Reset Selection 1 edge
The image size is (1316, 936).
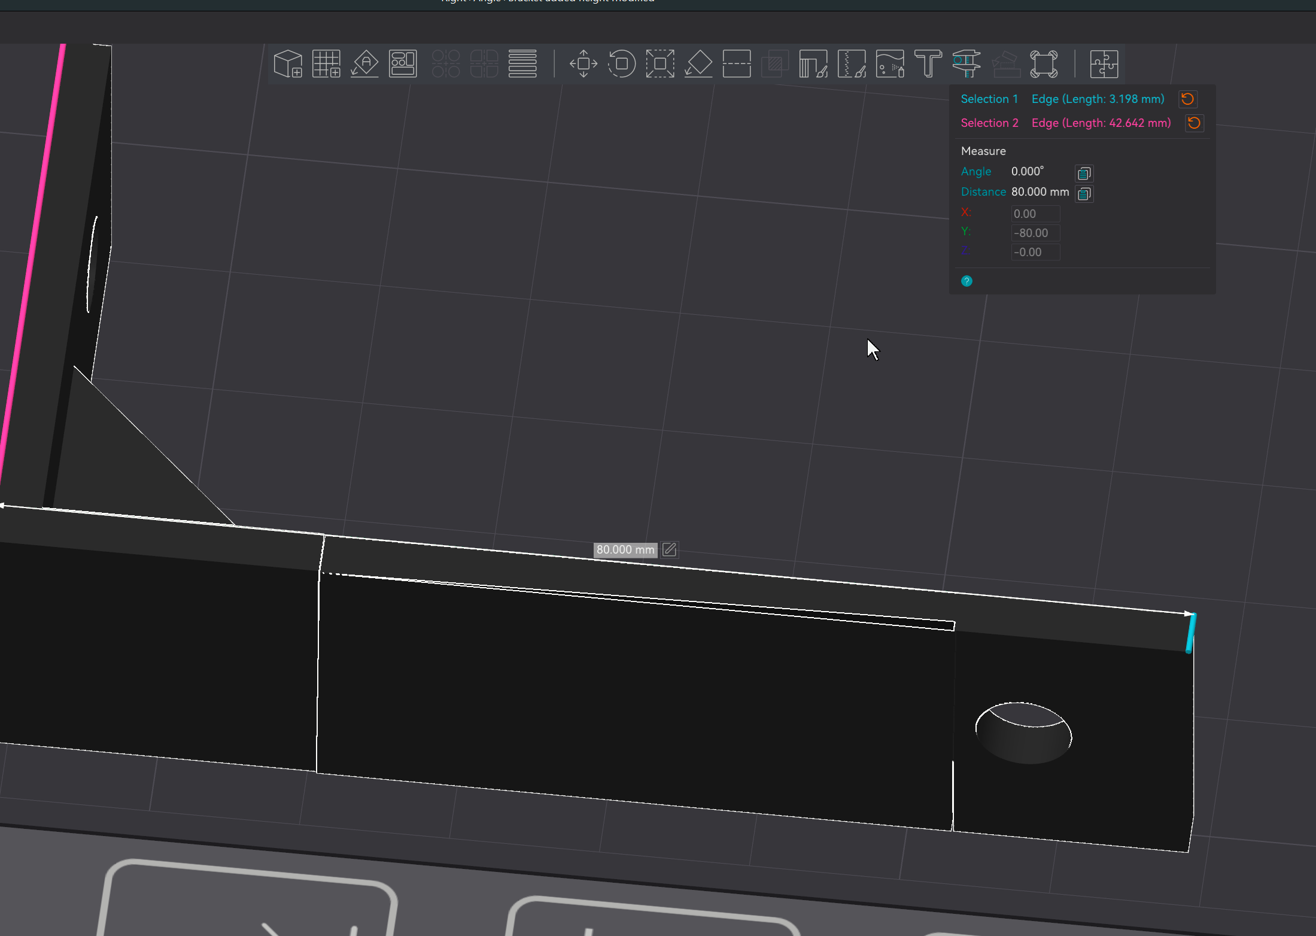(1188, 99)
